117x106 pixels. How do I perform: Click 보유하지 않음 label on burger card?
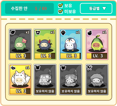97,91
